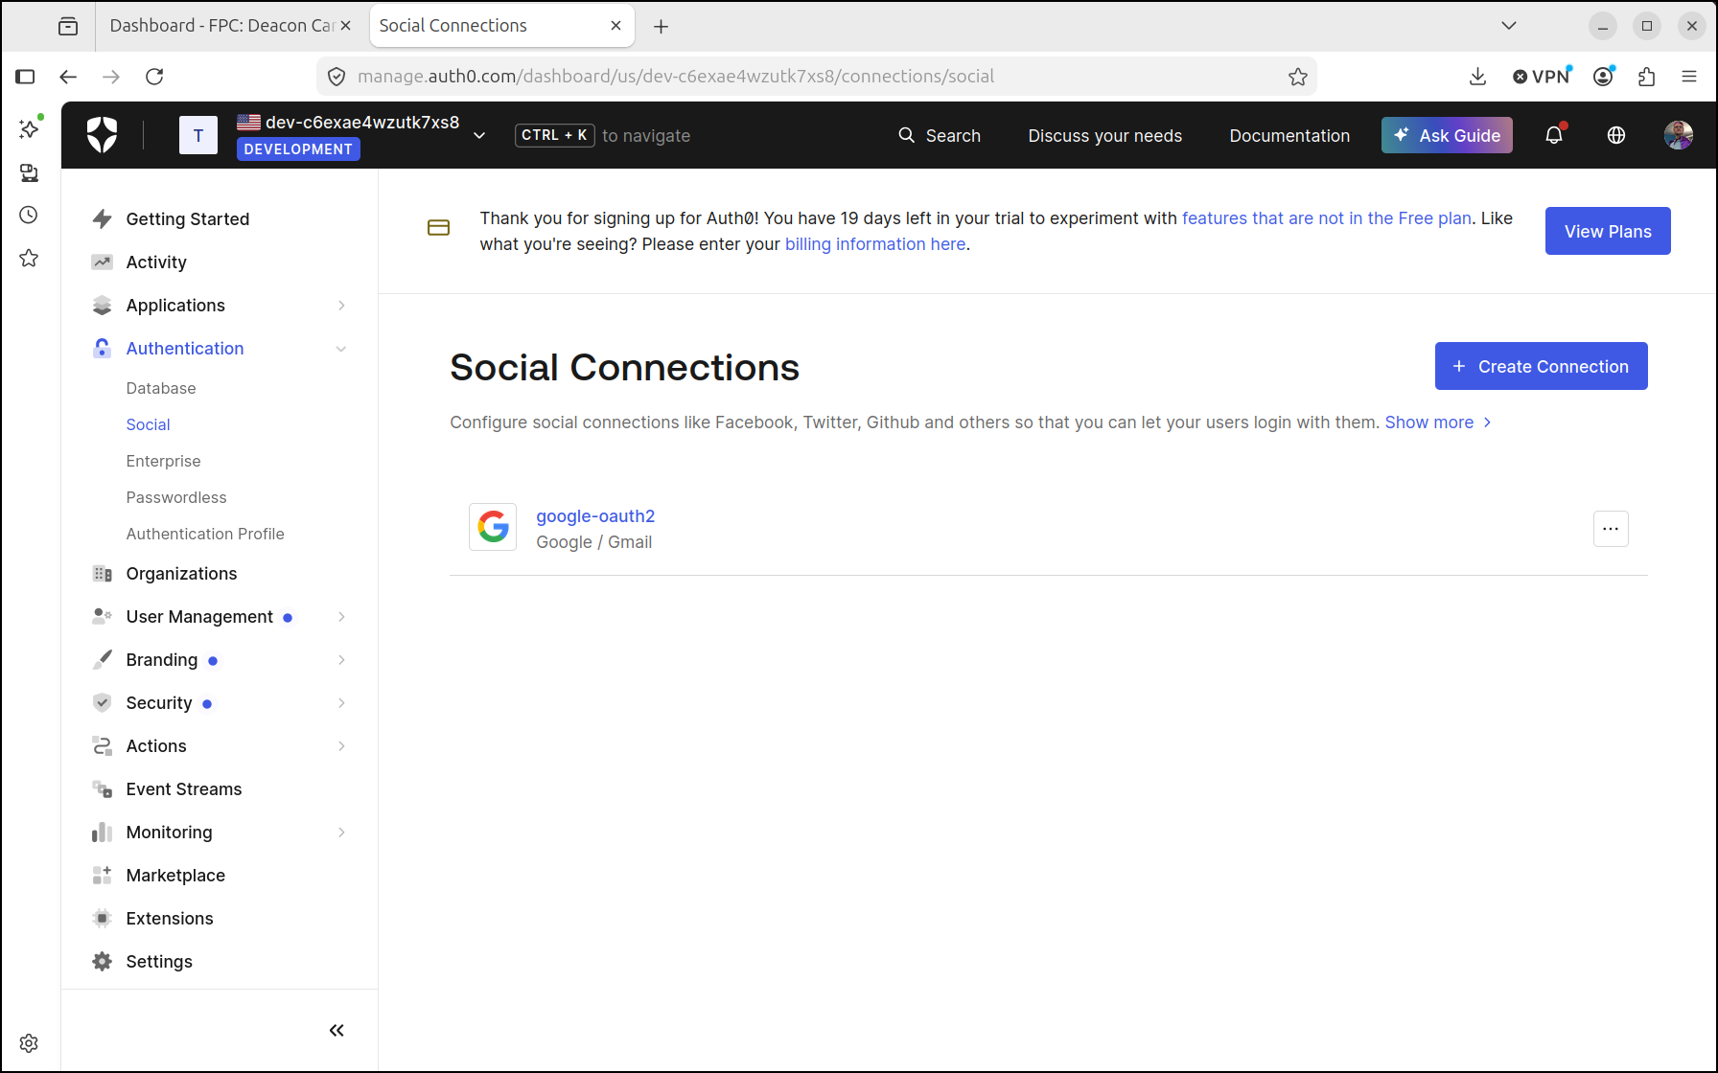Viewport: 1718px width, 1073px height.
Task: Open the three-dots menu for google-oauth2
Action: tap(1611, 529)
